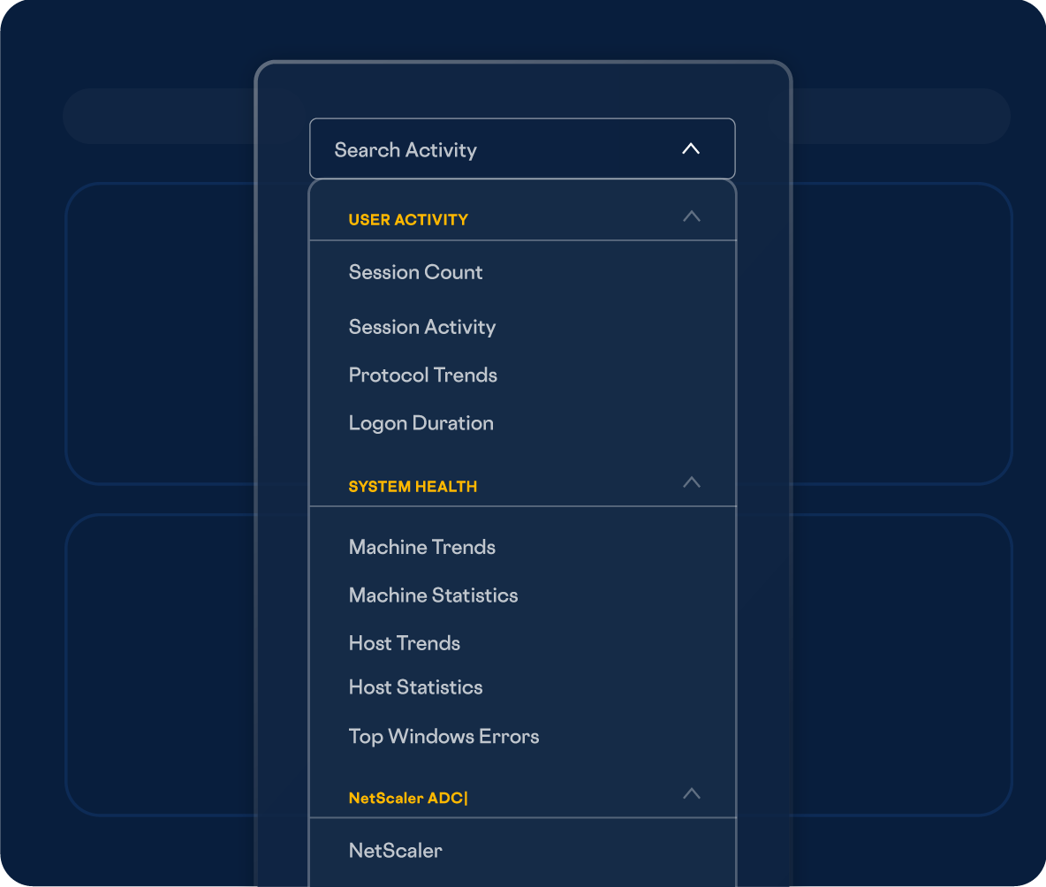Collapse the NetScaler ADC section chevron
Image resolution: width=1046 pixels, height=887 pixels.
[692, 793]
